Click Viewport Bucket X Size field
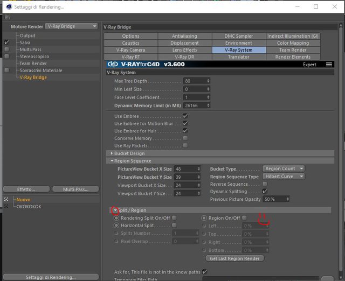This screenshot has width=345, height=281. [x=185, y=185]
